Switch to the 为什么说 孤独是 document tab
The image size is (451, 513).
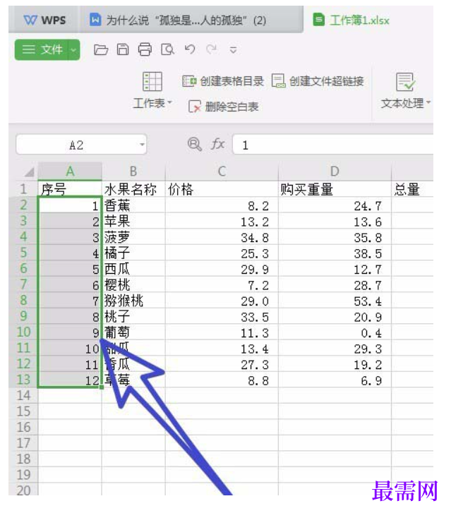pos(191,20)
